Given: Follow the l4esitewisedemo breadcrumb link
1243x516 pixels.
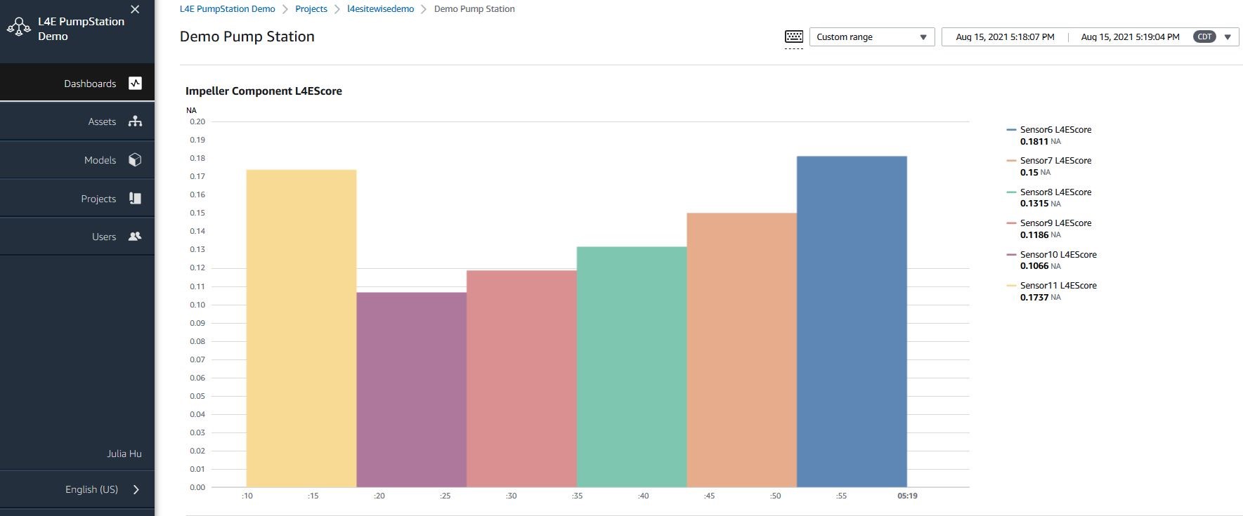Looking at the screenshot, I should 381,9.
